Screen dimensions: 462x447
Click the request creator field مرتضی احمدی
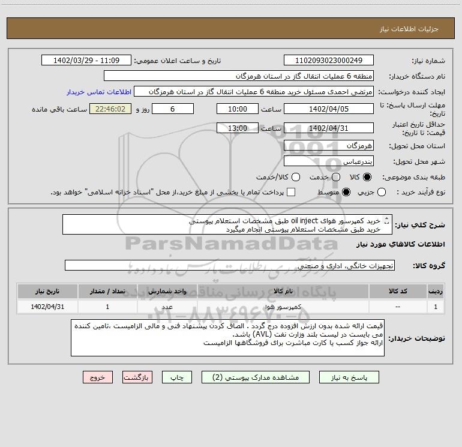[254, 91]
